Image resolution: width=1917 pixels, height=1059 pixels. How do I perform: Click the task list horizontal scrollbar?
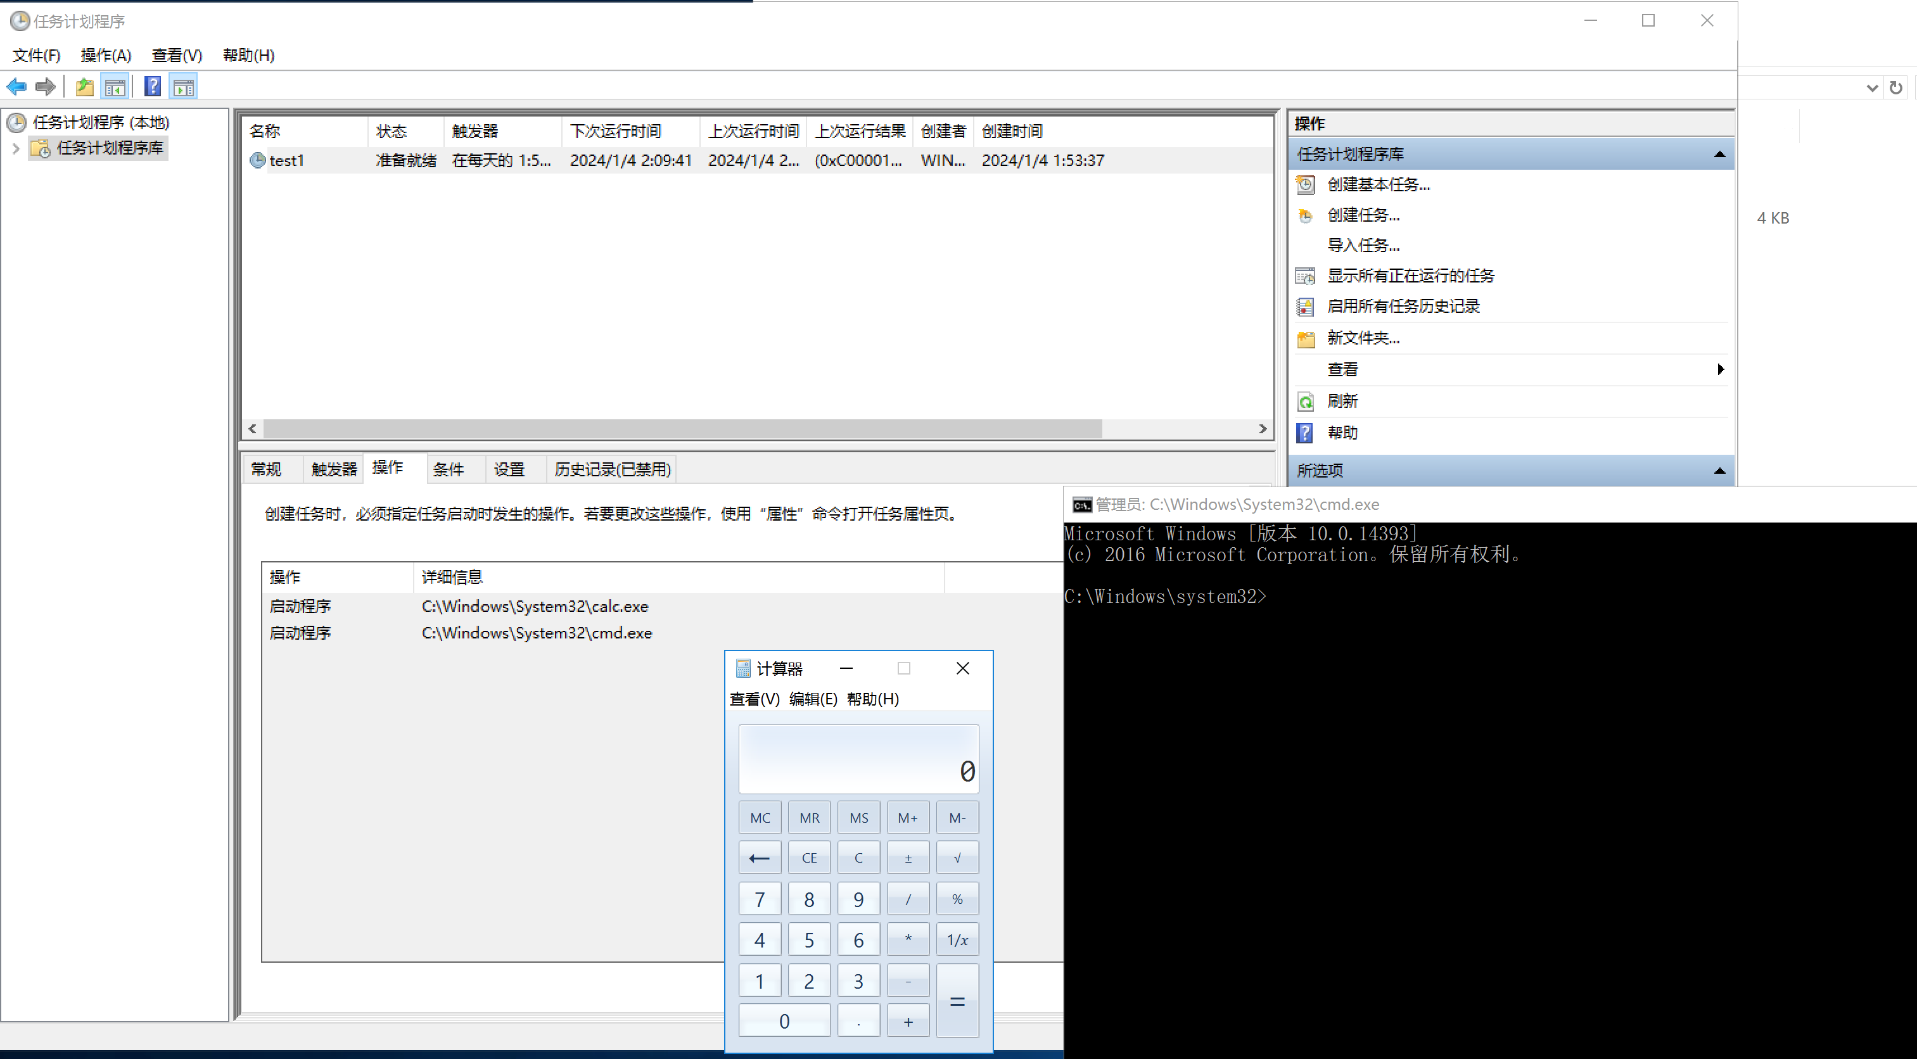(x=681, y=429)
